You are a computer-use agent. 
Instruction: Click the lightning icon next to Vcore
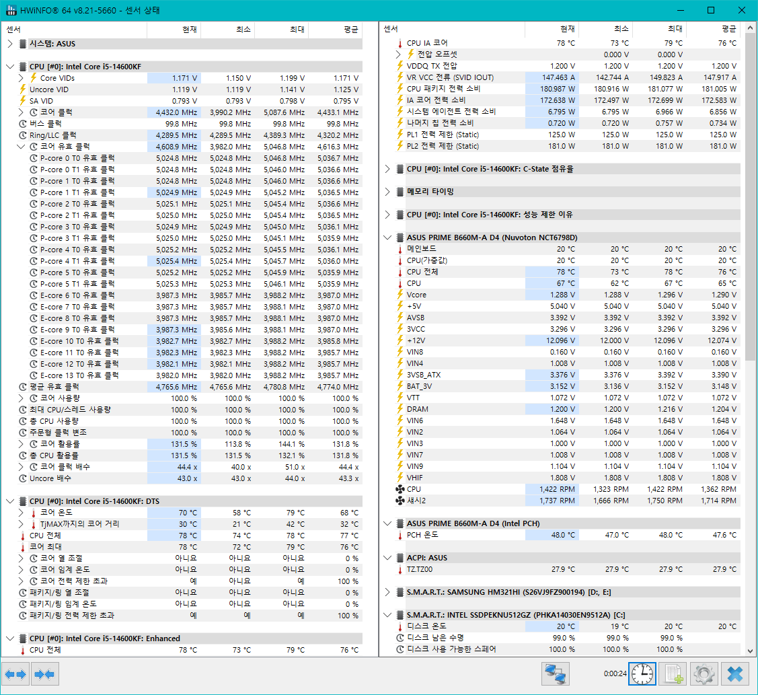click(400, 295)
